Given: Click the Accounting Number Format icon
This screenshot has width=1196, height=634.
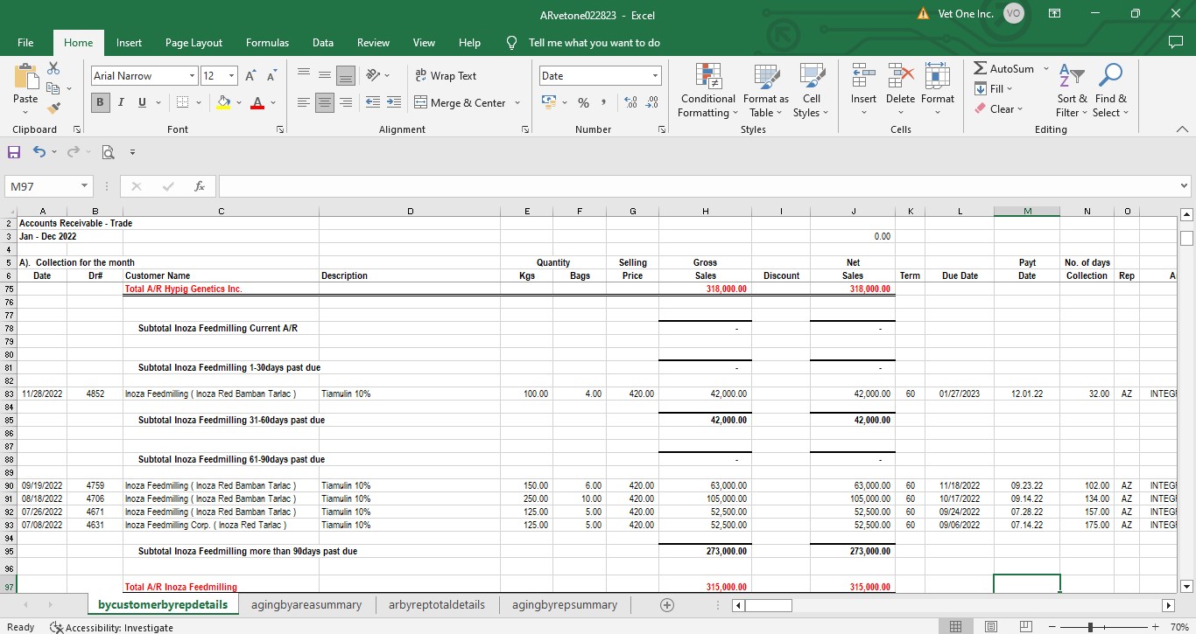Looking at the screenshot, I should click(549, 102).
